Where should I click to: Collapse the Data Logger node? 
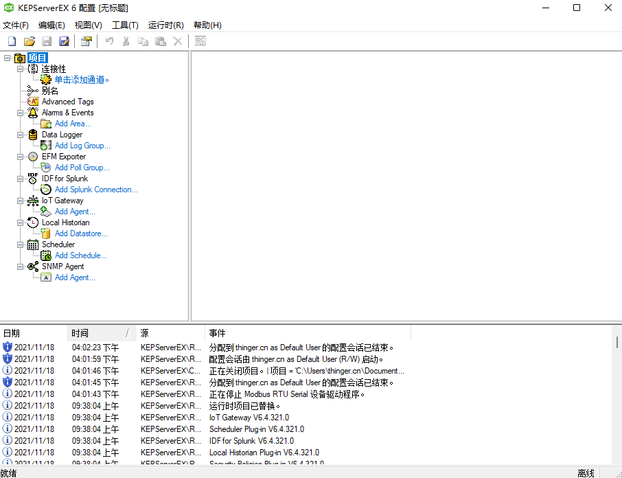pos(21,135)
